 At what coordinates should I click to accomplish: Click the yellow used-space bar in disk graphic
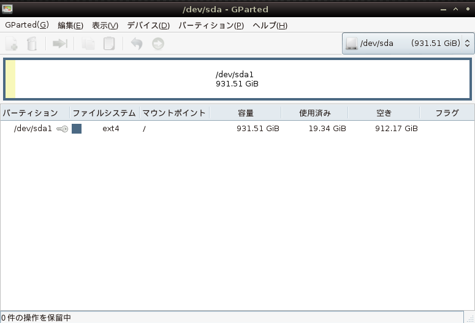[x=10, y=79]
